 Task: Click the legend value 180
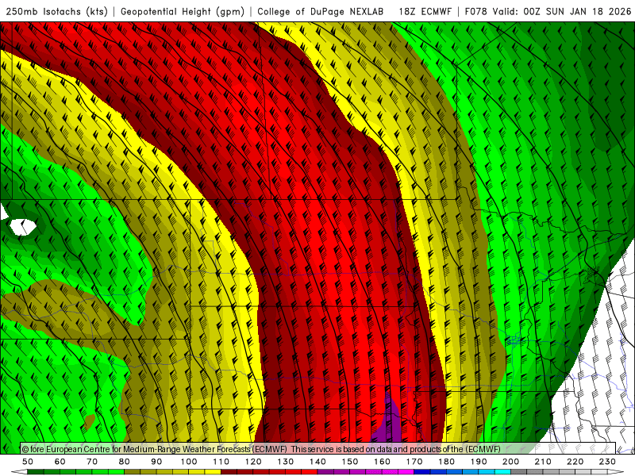click(x=446, y=462)
